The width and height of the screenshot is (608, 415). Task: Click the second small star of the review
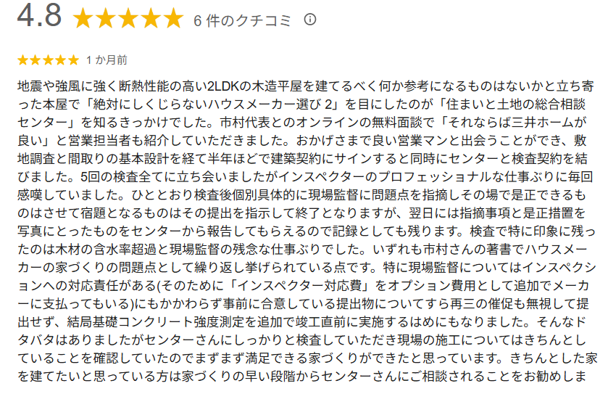click(x=35, y=59)
